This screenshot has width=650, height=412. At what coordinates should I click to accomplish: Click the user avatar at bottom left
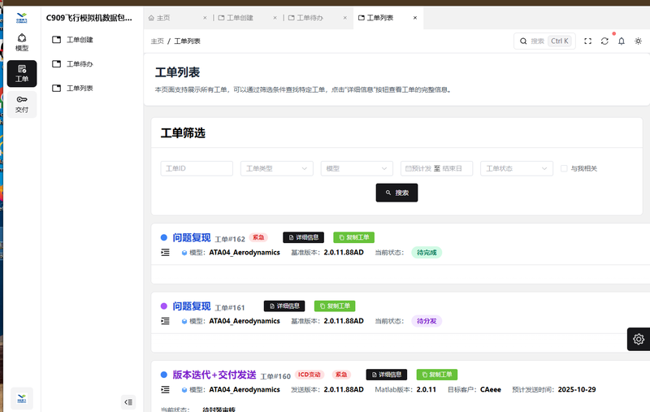click(22, 398)
